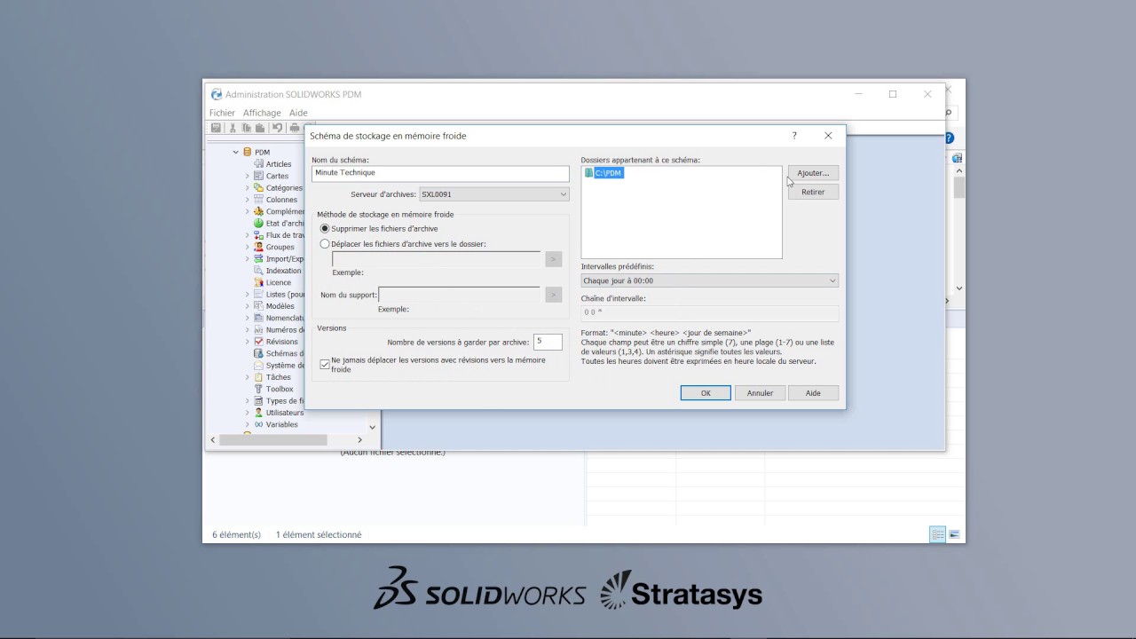Click the Retirer button
Viewport: 1136px width, 639px height.
(813, 192)
